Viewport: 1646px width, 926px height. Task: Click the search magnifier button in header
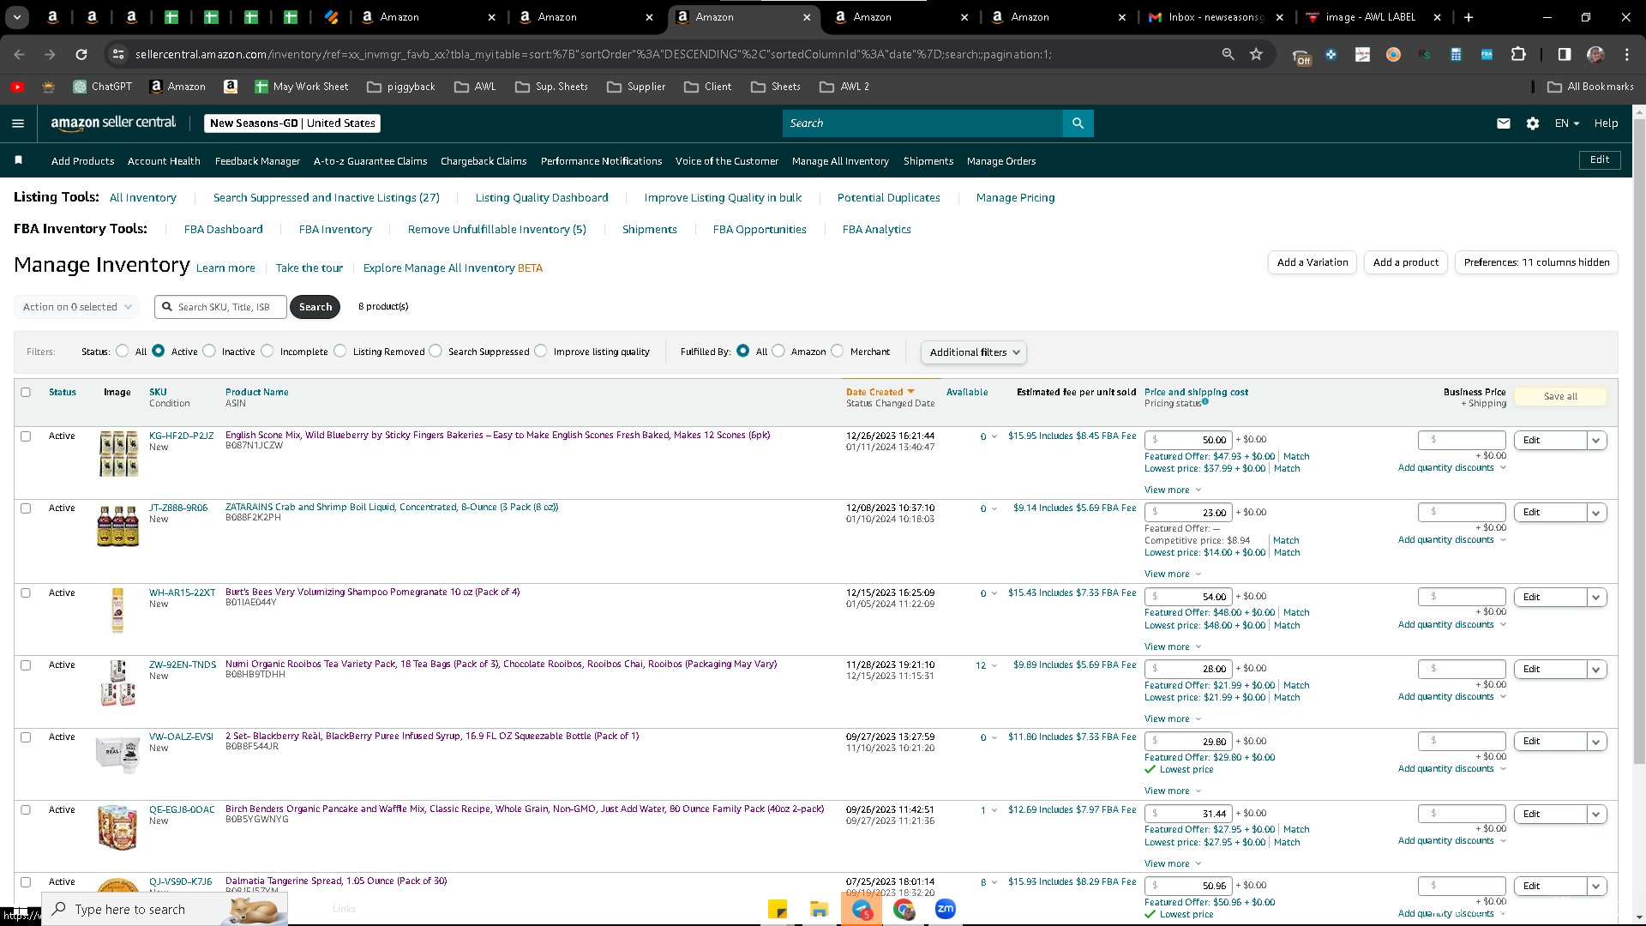tap(1078, 123)
